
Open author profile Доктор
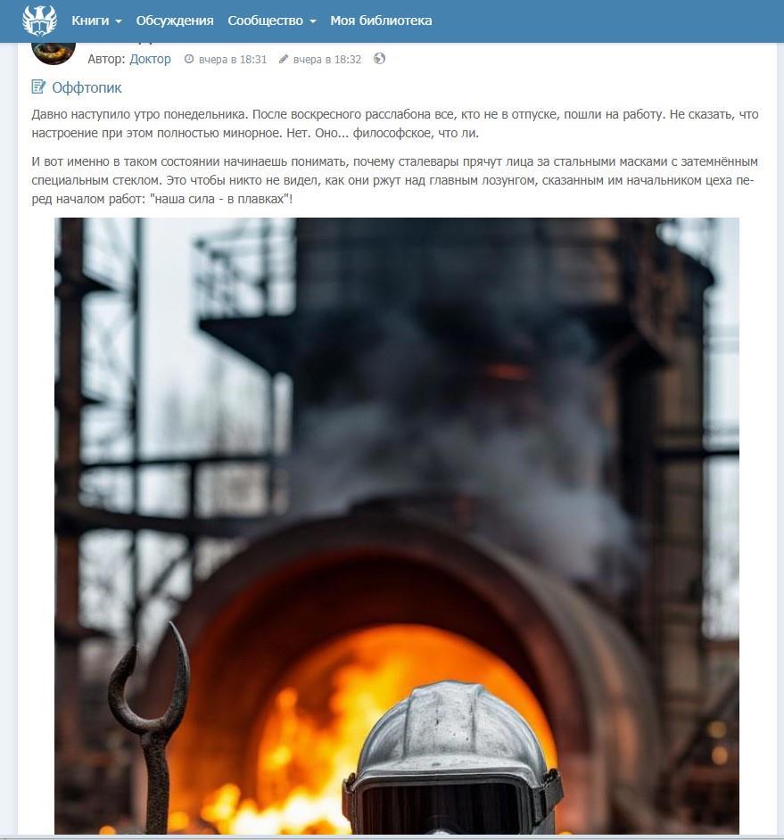click(150, 59)
